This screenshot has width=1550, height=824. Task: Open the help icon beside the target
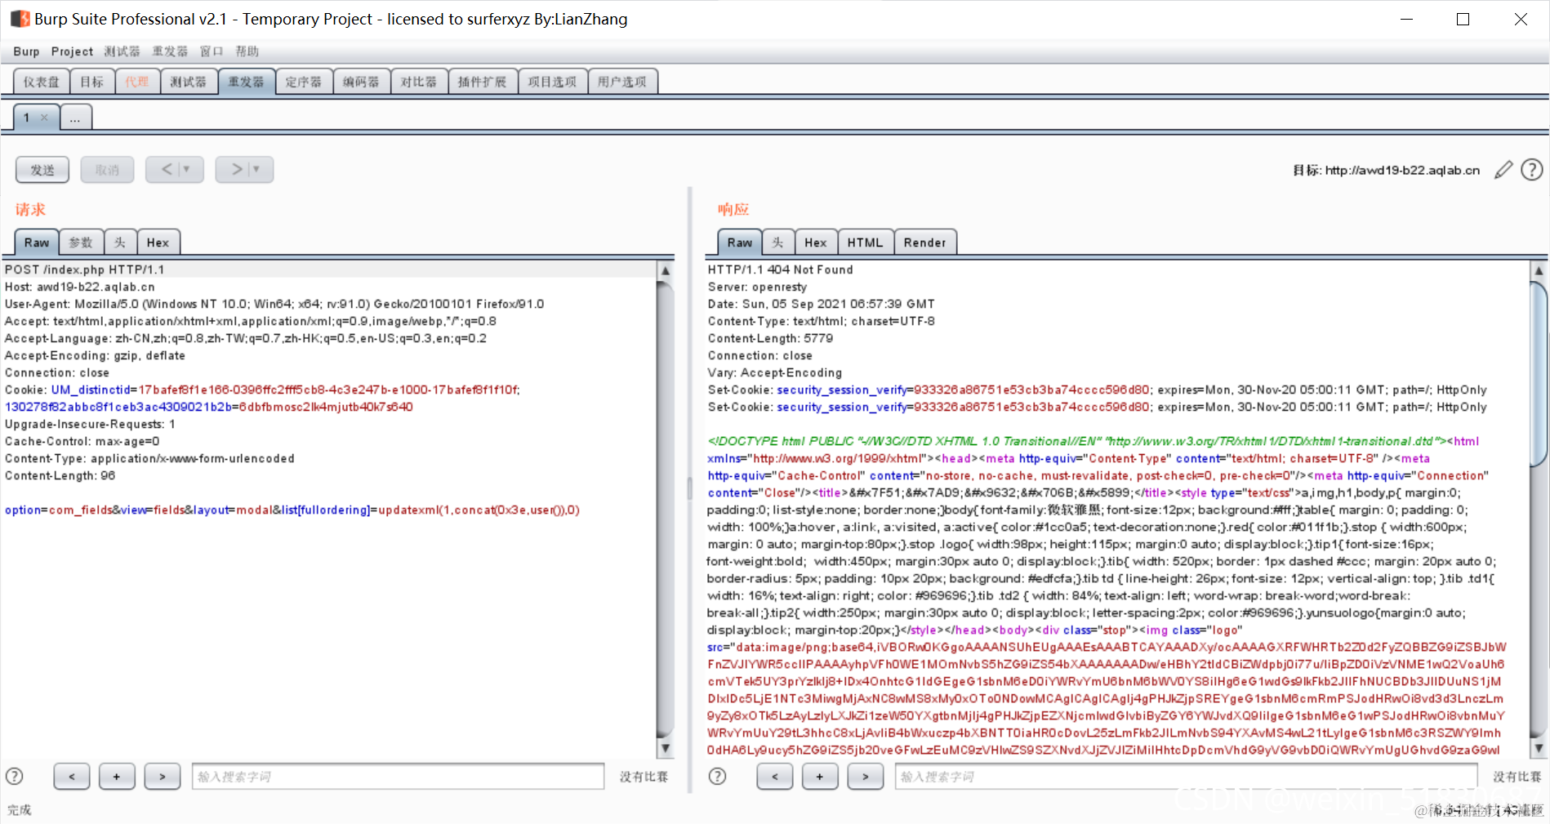coord(1532,170)
